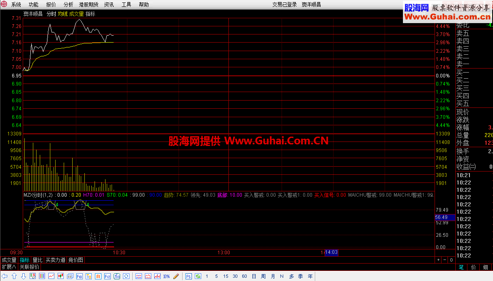Open the 分析 menu
Viewport: 493px width, 281px height.
click(69, 4)
